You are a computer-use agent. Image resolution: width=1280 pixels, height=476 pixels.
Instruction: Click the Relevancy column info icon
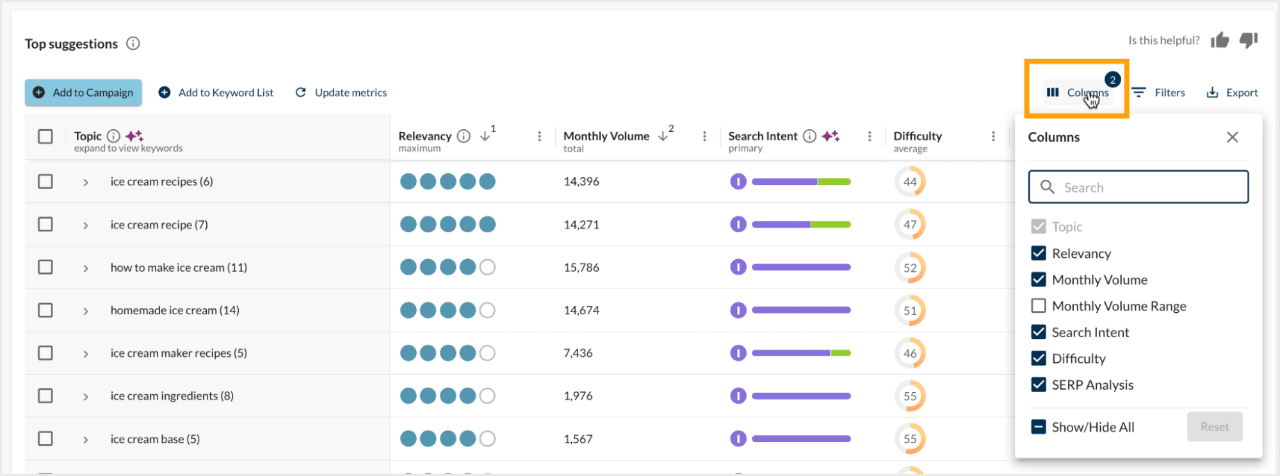[464, 136]
